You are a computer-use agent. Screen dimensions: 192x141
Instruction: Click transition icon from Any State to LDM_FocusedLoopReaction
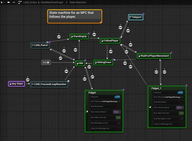click(x=28, y=80)
